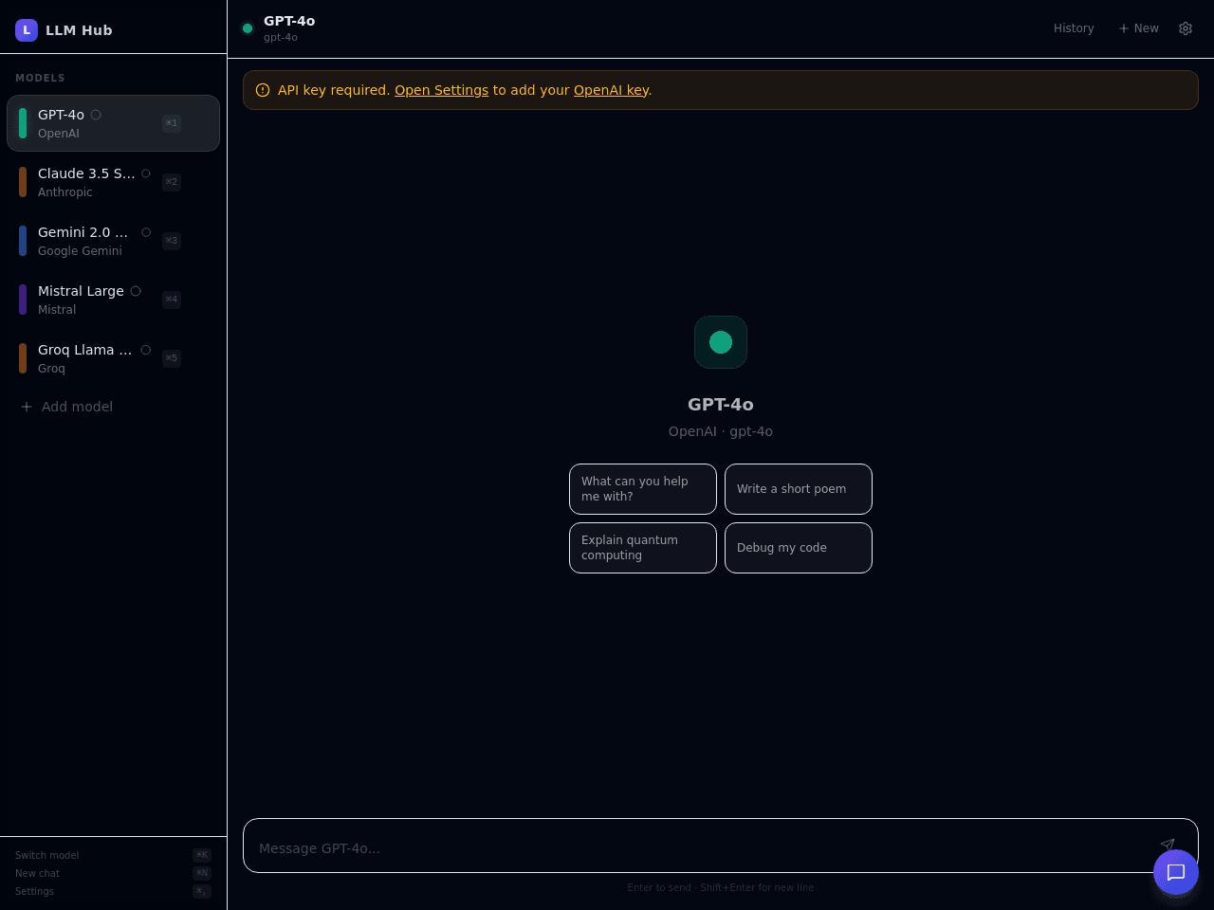1214x910 pixels.
Task: Open the settings gear icon
Action: point(1186,28)
